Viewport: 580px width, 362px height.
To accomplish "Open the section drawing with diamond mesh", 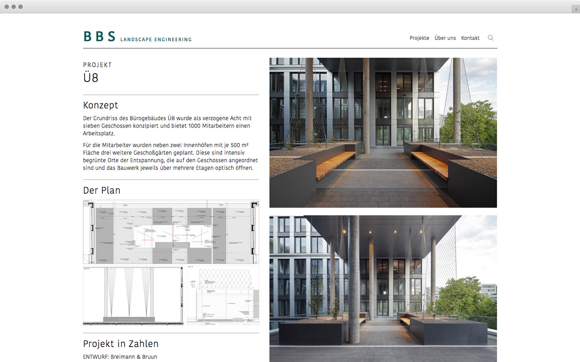I will click(223, 295).
